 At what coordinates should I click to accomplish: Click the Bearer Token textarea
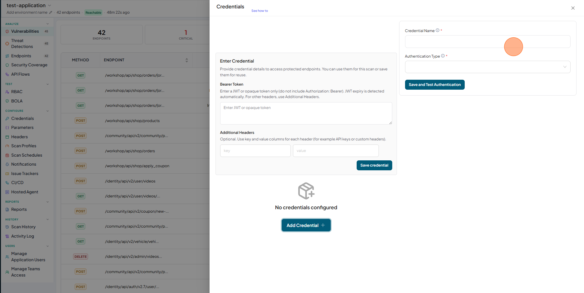(x=306, y=113)
